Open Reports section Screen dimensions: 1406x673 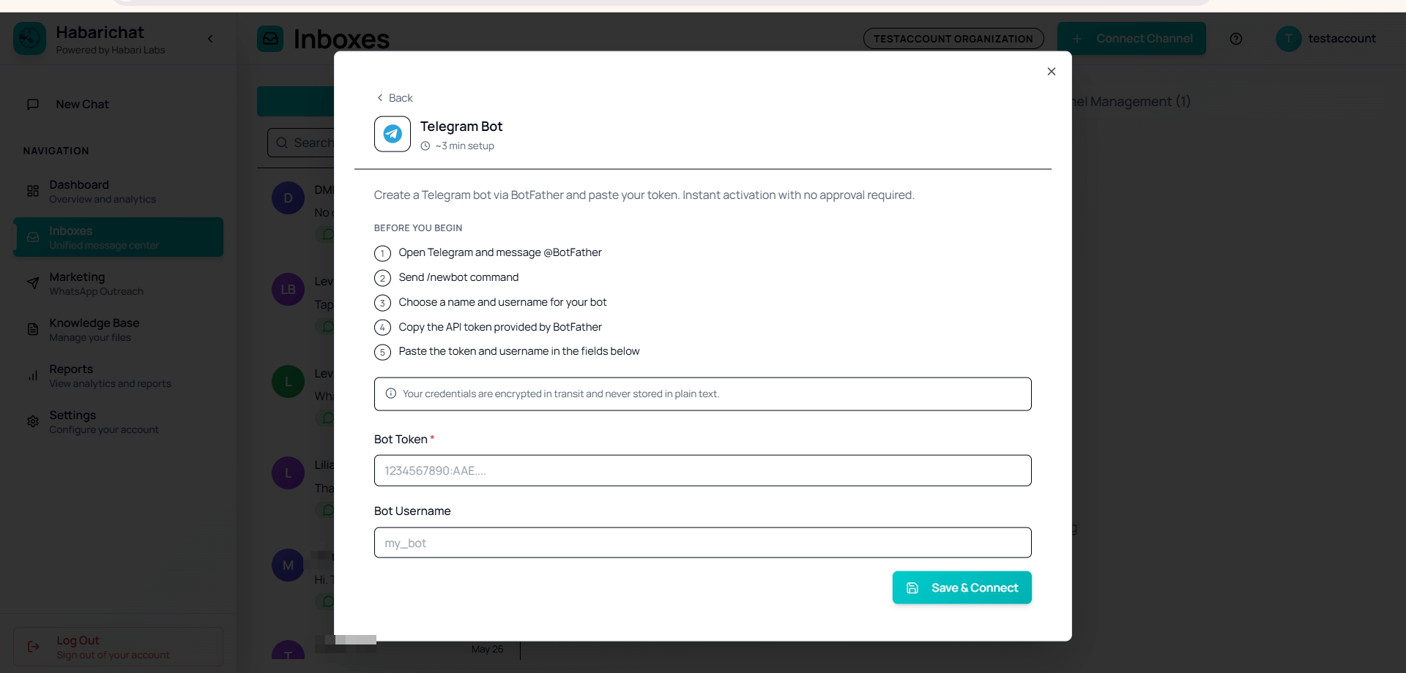click(x=118, y=376)
